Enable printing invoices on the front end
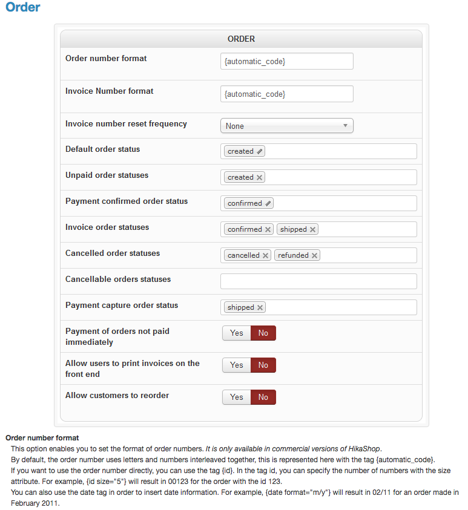 [237, 365]
